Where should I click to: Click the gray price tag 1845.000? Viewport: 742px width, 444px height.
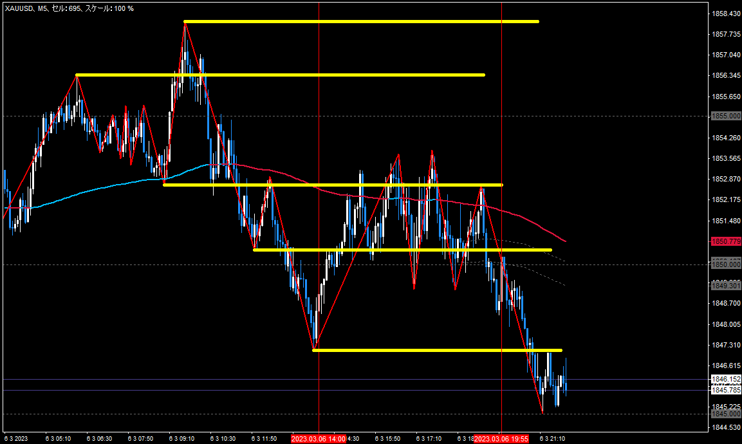click(x=726, y=414)
